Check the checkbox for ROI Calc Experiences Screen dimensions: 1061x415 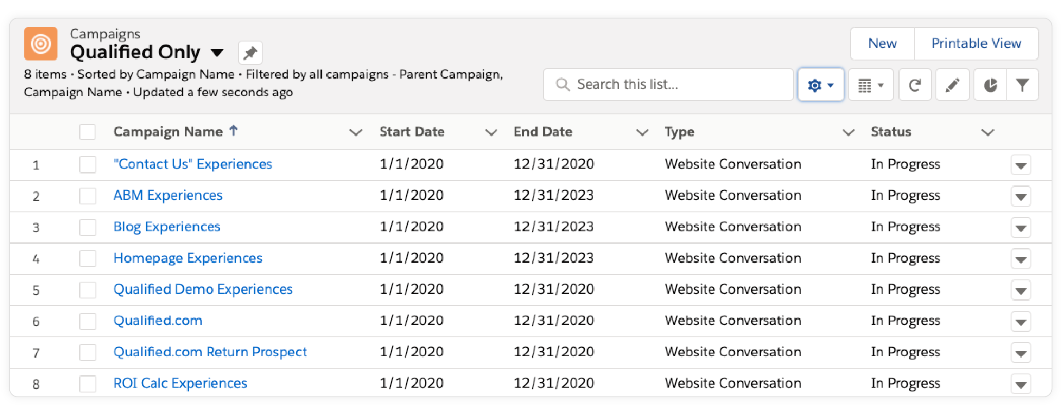tap(87, 384)
